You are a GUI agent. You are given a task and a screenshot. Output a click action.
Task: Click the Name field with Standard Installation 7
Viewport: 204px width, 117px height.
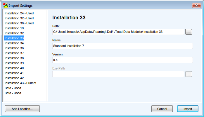[122, 46]
